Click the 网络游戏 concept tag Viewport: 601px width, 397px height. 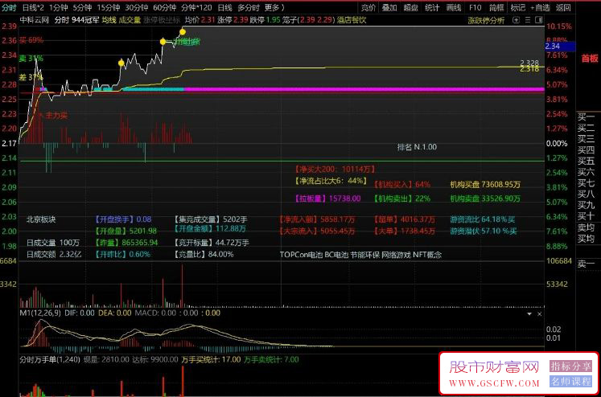click(x=396, y=255)
